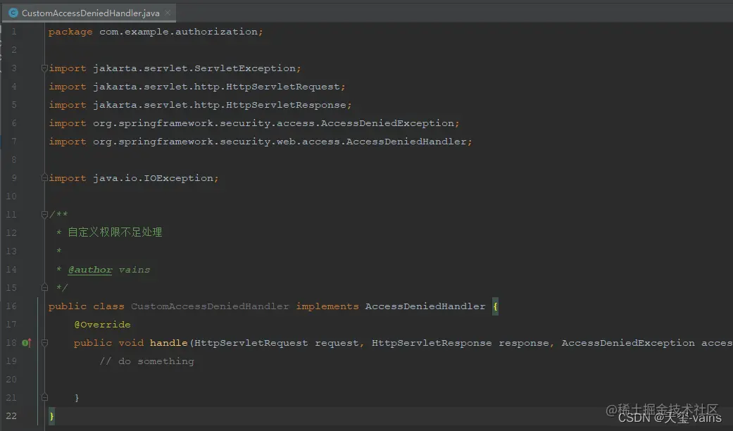Screen dimensions: 733x431
Task: Close the CustomAccessDeniedHandler.java tab
Action: pos(168,13)
